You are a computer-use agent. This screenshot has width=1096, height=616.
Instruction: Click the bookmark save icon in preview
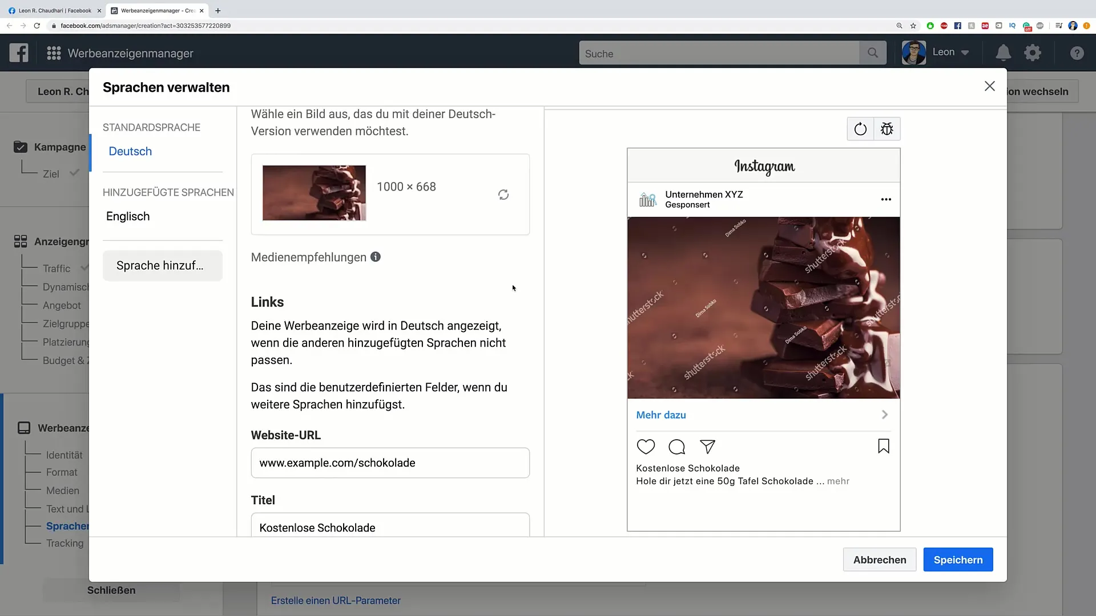[x=884, y=446]
